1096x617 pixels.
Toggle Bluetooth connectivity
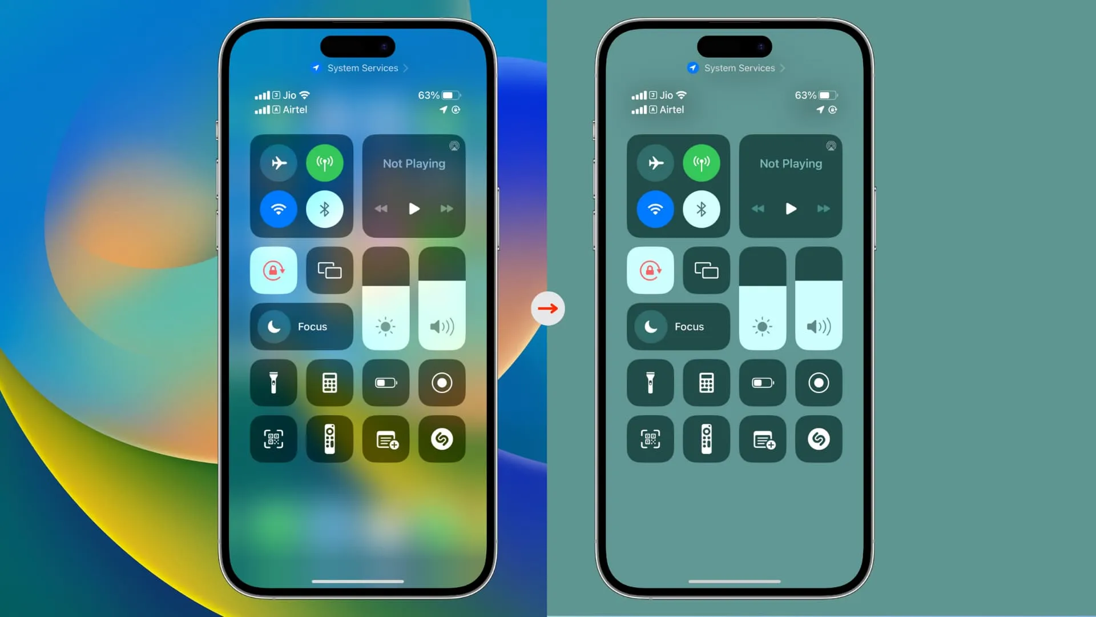point(324,209)
